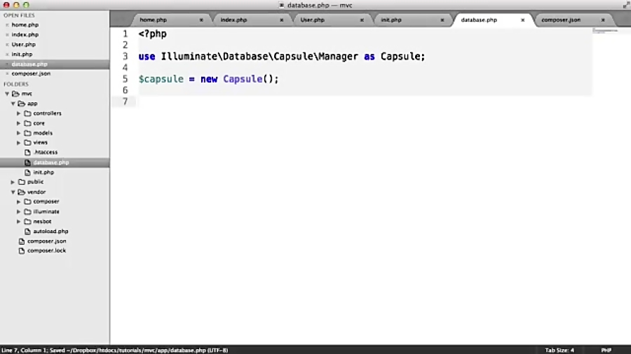Viewport: 631px width, 354px height.
Task: Switch to the home.php tab
Action: click(x=171, y=20)
